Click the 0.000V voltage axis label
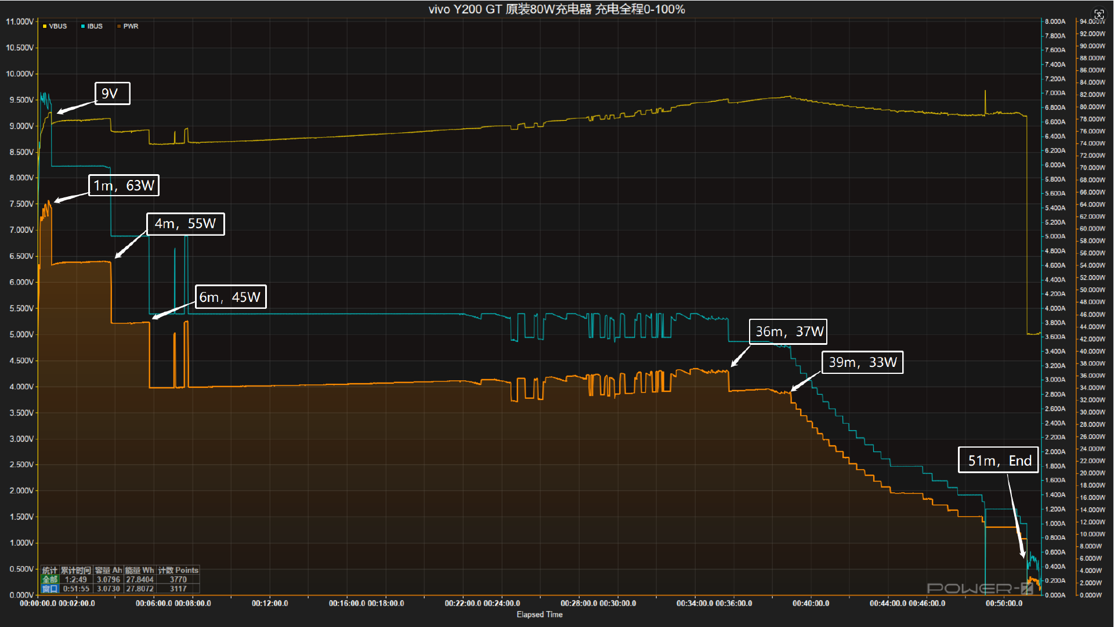 21,595
